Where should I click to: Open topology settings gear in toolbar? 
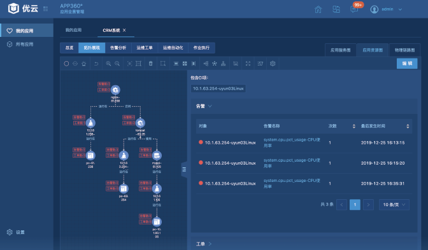click(273, 64)
